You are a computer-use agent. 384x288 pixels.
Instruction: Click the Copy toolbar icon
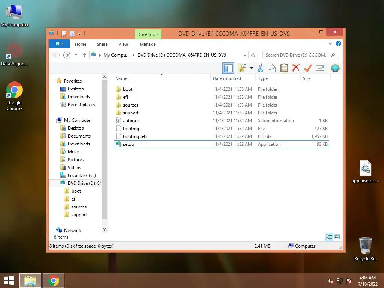(272, 68)
